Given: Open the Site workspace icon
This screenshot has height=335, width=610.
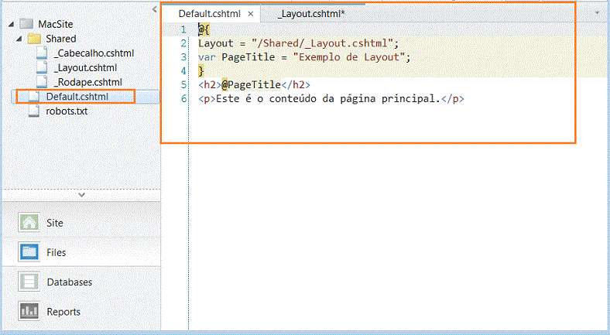Looking at the screenshot, I should pos(29,223).
